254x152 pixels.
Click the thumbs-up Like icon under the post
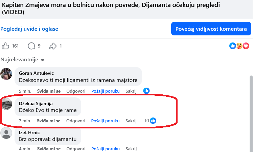tap(6, 46)
